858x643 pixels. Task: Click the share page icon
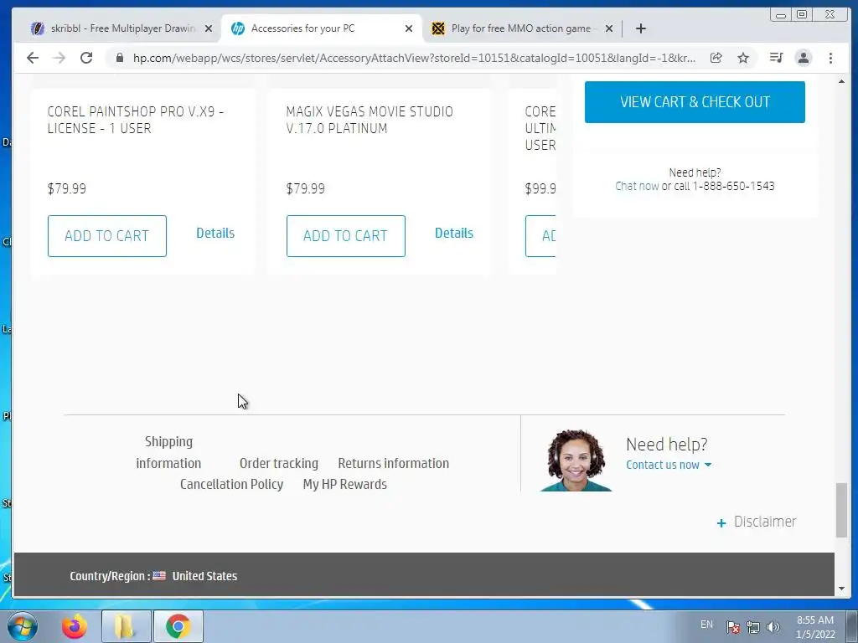click(x=716, y=58)
